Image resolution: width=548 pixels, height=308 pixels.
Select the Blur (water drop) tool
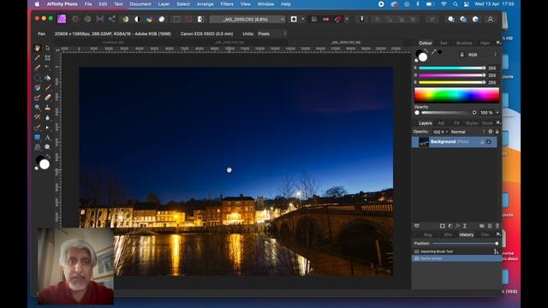(48, 118)
